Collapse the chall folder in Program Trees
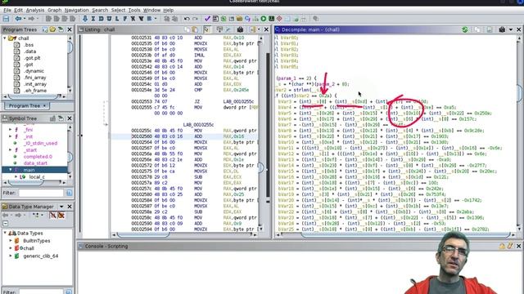 point(5,38)
